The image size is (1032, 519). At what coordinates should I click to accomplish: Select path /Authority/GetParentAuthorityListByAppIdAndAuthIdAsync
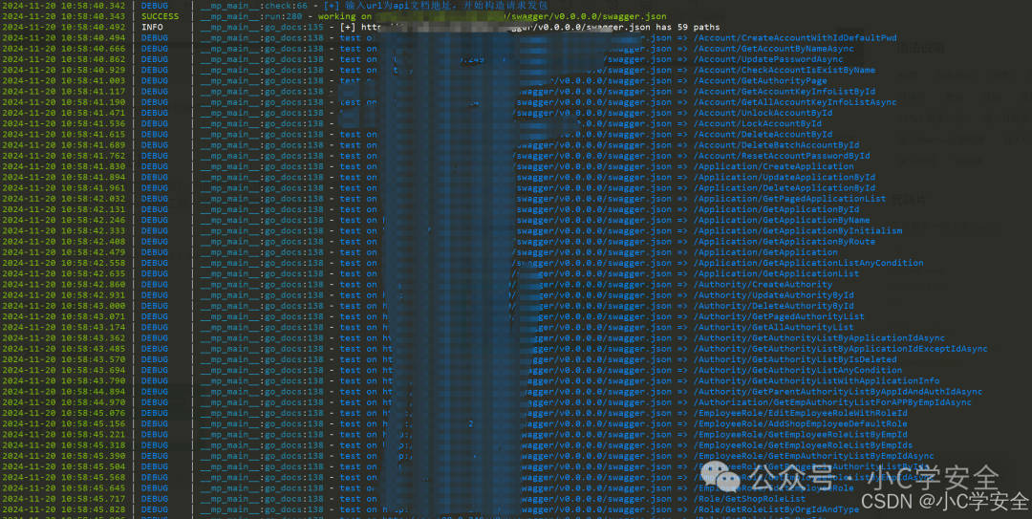pos(838,392)
